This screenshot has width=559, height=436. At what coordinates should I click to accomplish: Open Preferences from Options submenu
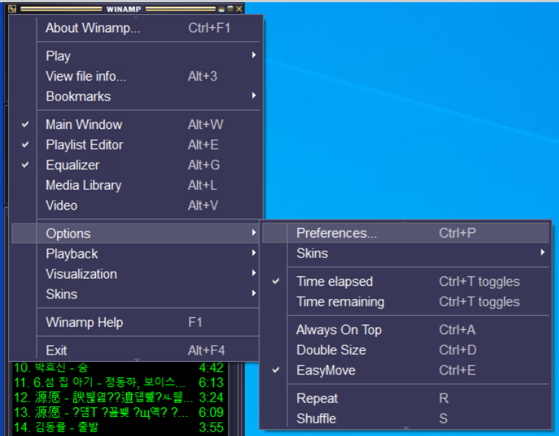405,233
